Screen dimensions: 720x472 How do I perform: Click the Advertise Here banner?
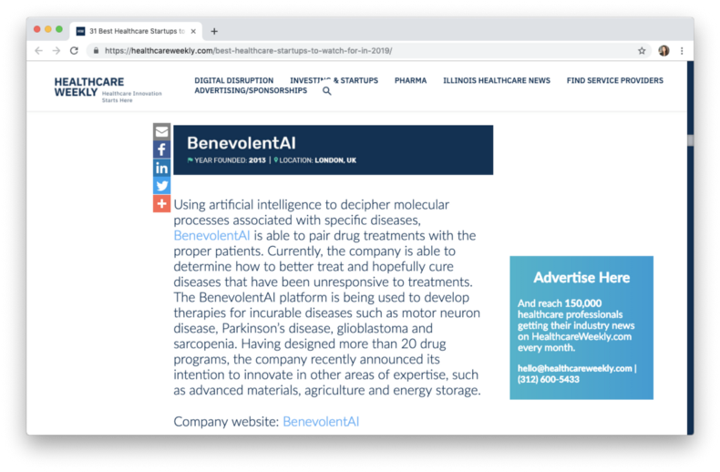(581, 327)
